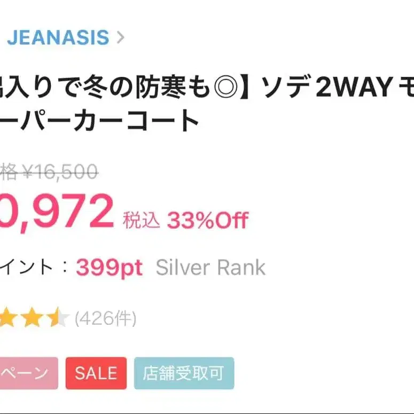
Task: Click the 税込 tax-included label
Action: coord(142,220)
